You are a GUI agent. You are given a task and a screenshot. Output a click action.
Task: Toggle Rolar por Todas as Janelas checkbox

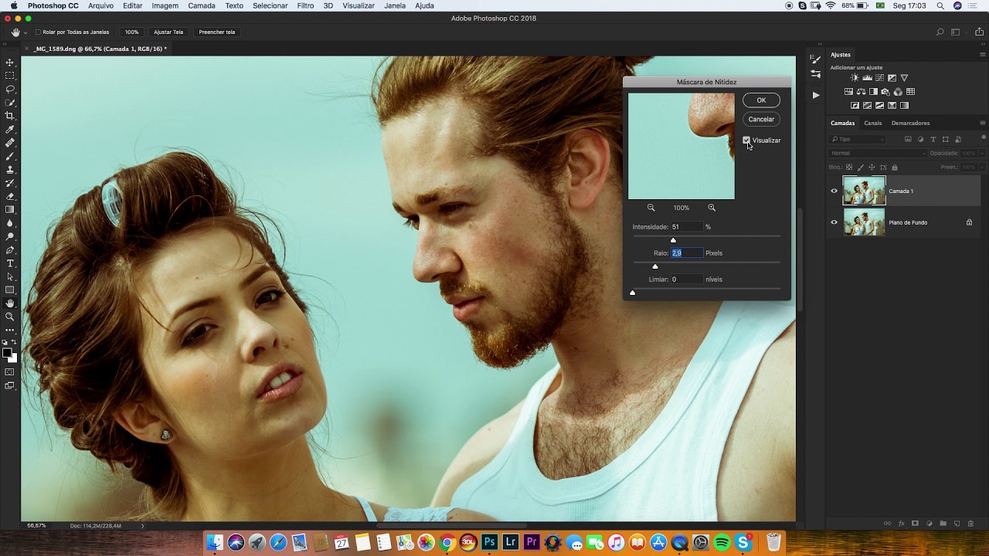tap(38, 32)
